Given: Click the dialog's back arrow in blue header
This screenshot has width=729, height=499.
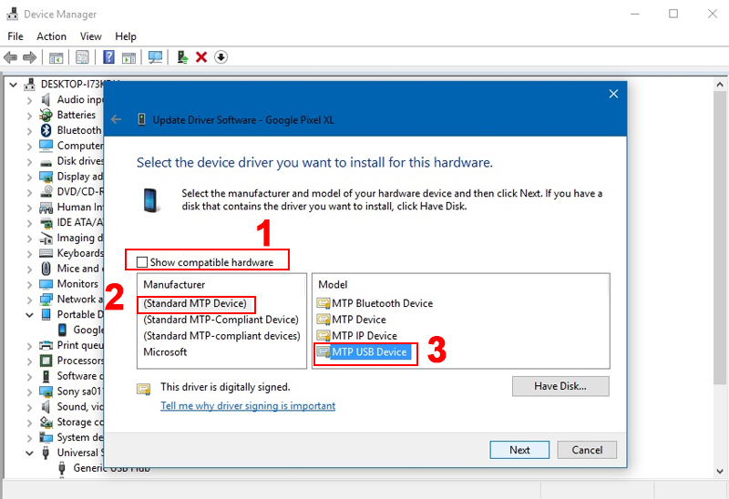Looking at the screenshot, I should pos(117,119).
